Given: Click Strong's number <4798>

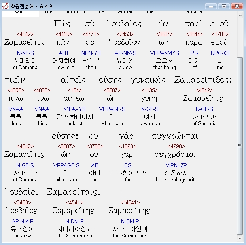Looking at the screenshot, I should [176, 146].
